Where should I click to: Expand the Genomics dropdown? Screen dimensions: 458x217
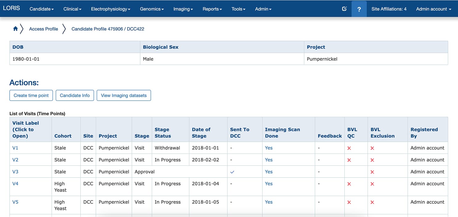[x=152, y=9]
